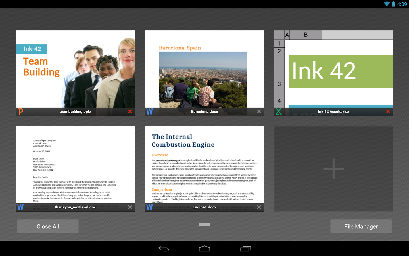Tap the Android back navigation button

[x=164, y=249]
